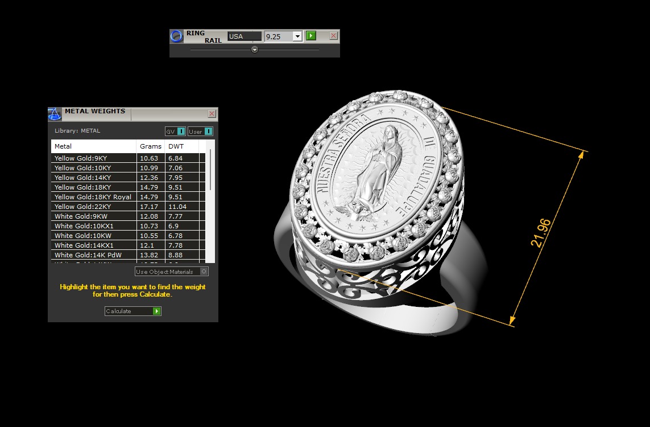The image size is (650, 427).
Task: Close the Ring Rail panel
Action: (333, 36)
